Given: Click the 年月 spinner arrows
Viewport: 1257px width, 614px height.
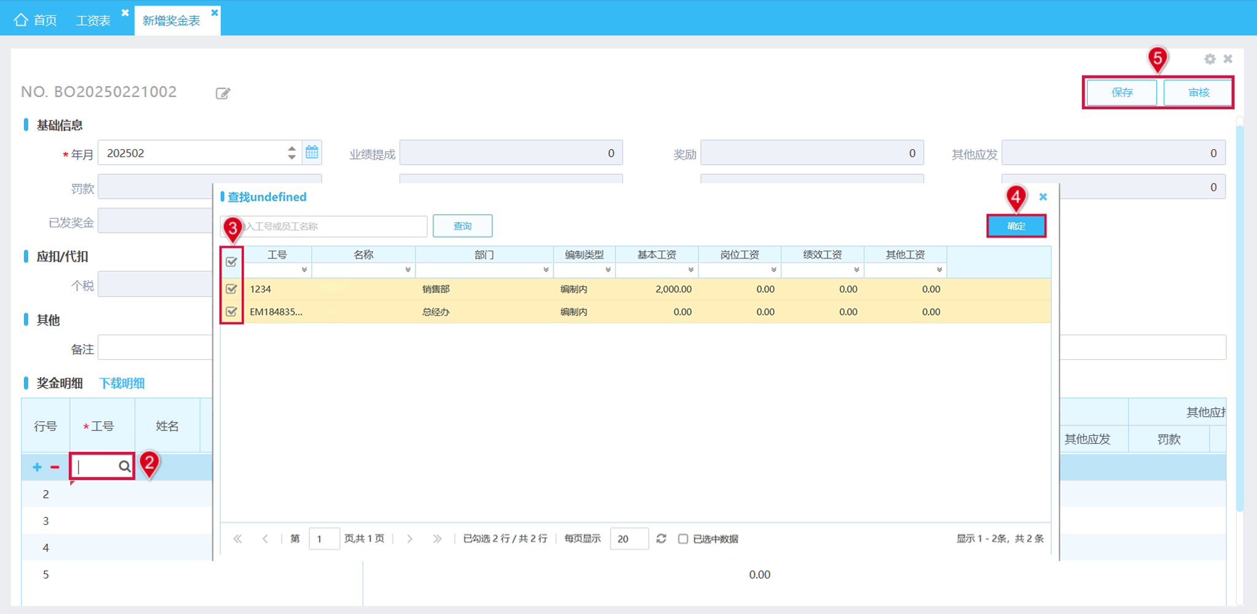Looking at the screenshot, I should [292, 152].
